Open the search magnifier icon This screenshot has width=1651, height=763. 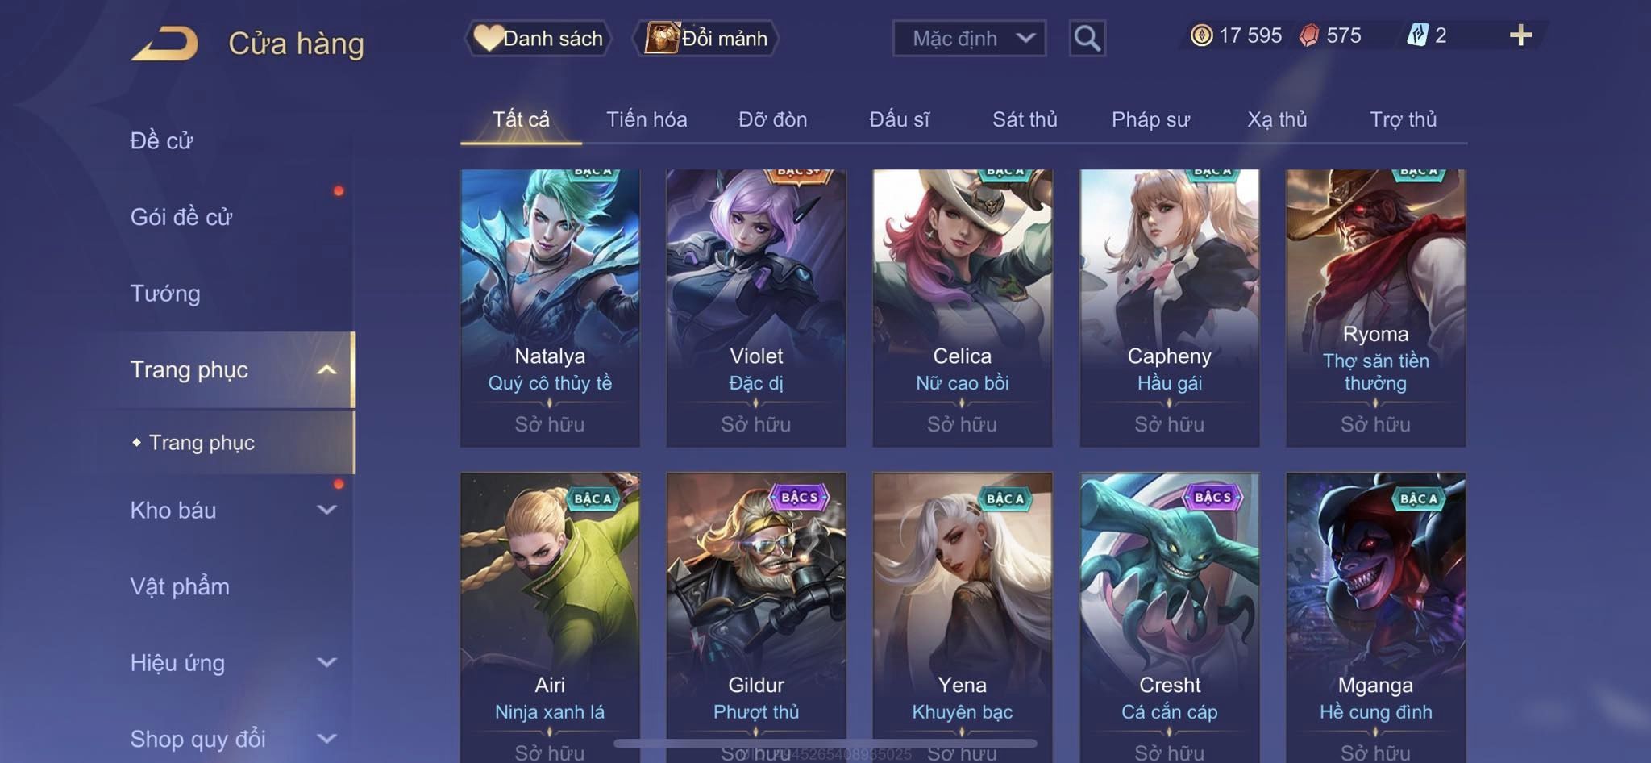pyautogui.click(x=1087, y=38)
